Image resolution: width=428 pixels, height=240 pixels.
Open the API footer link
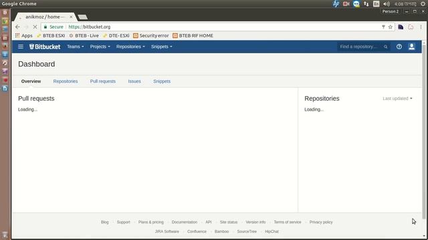[x=209, y=222]
